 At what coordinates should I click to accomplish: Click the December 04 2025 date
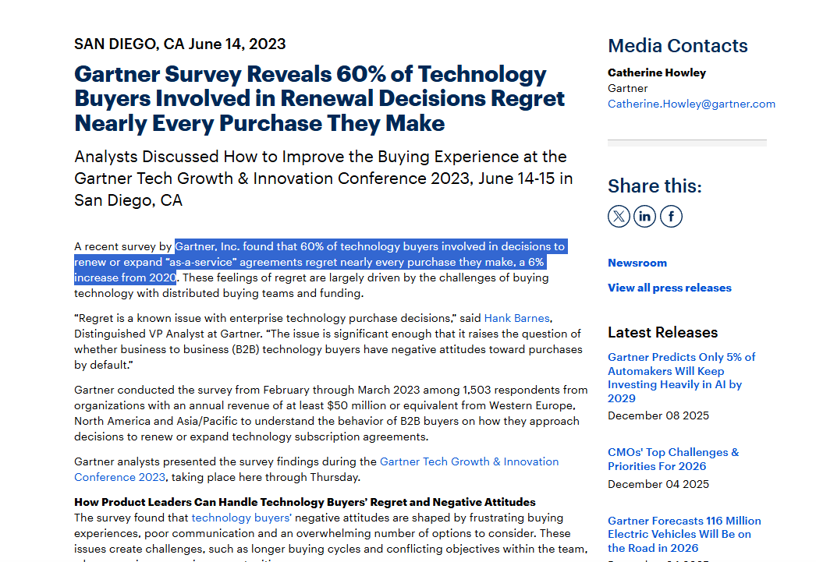point(658,485)
